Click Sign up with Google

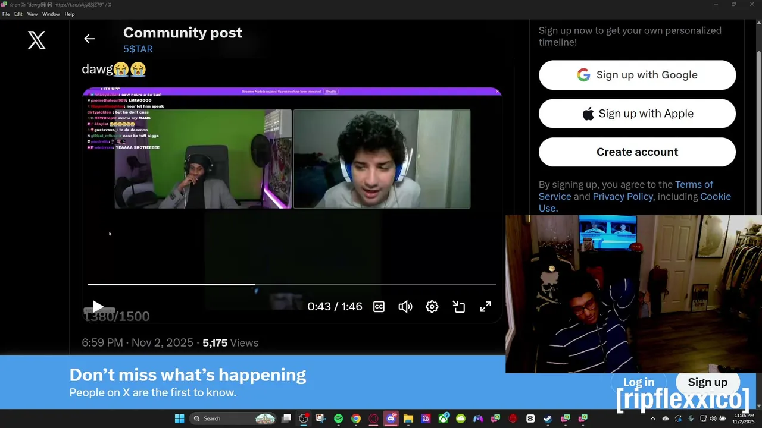click(x=637, y=75)
